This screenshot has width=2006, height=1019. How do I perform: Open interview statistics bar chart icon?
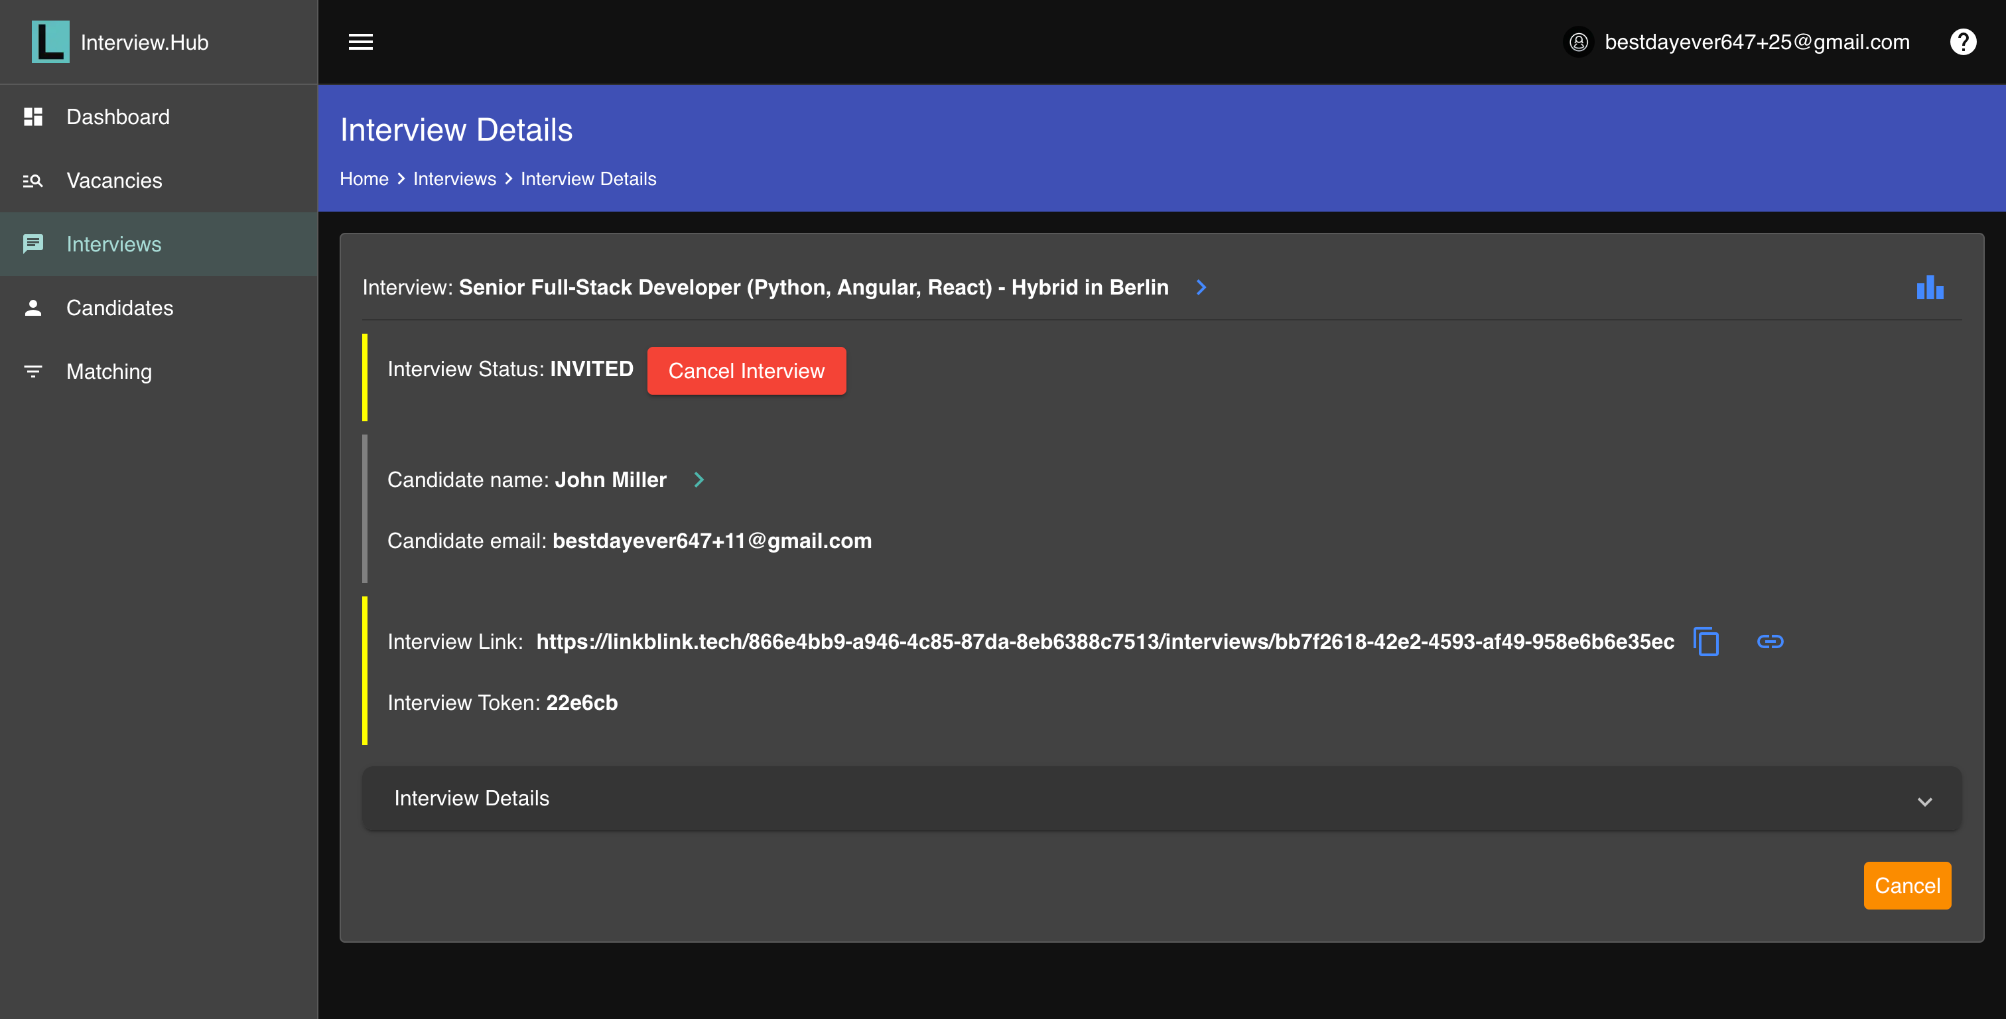click(1930, 287)
